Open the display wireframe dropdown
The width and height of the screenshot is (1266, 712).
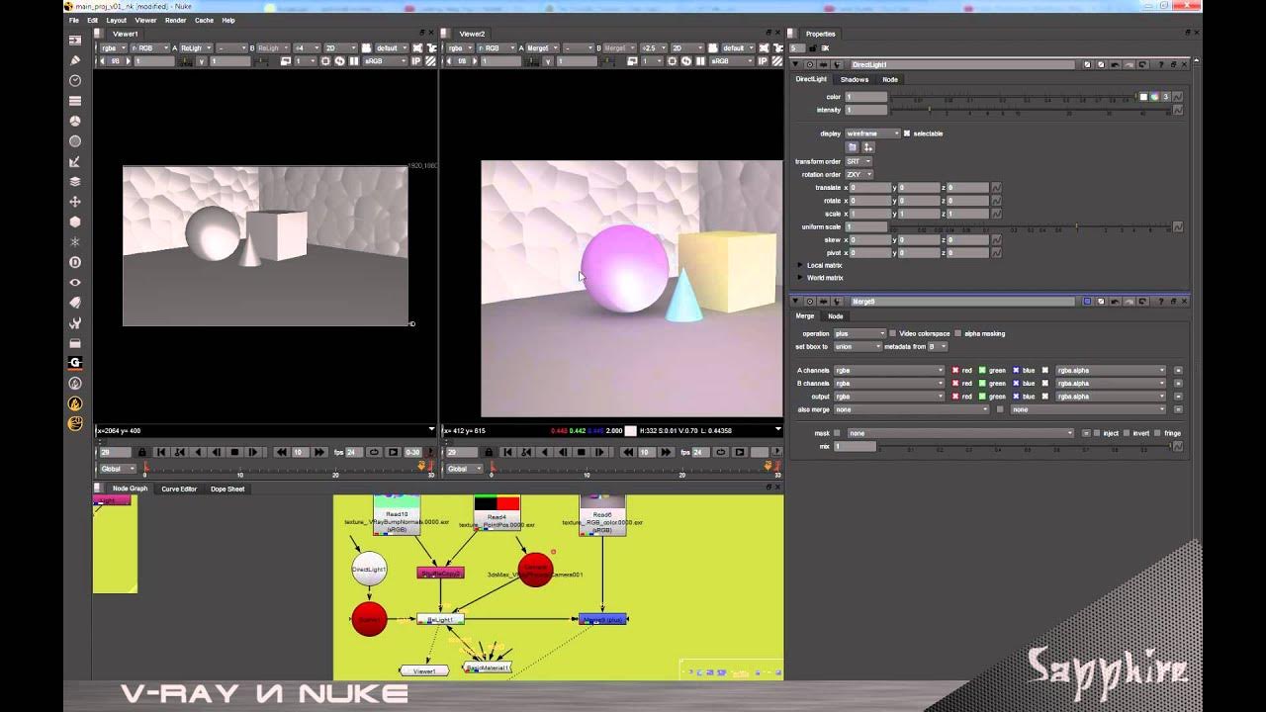[872, 133]
